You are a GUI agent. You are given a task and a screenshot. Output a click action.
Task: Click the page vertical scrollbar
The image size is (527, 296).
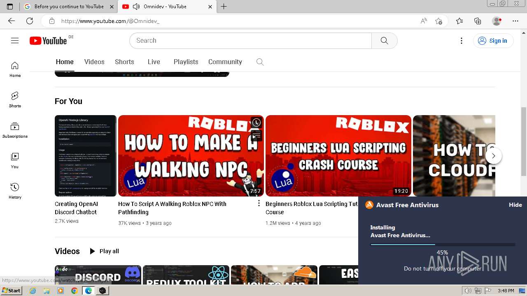pos(523,141)
